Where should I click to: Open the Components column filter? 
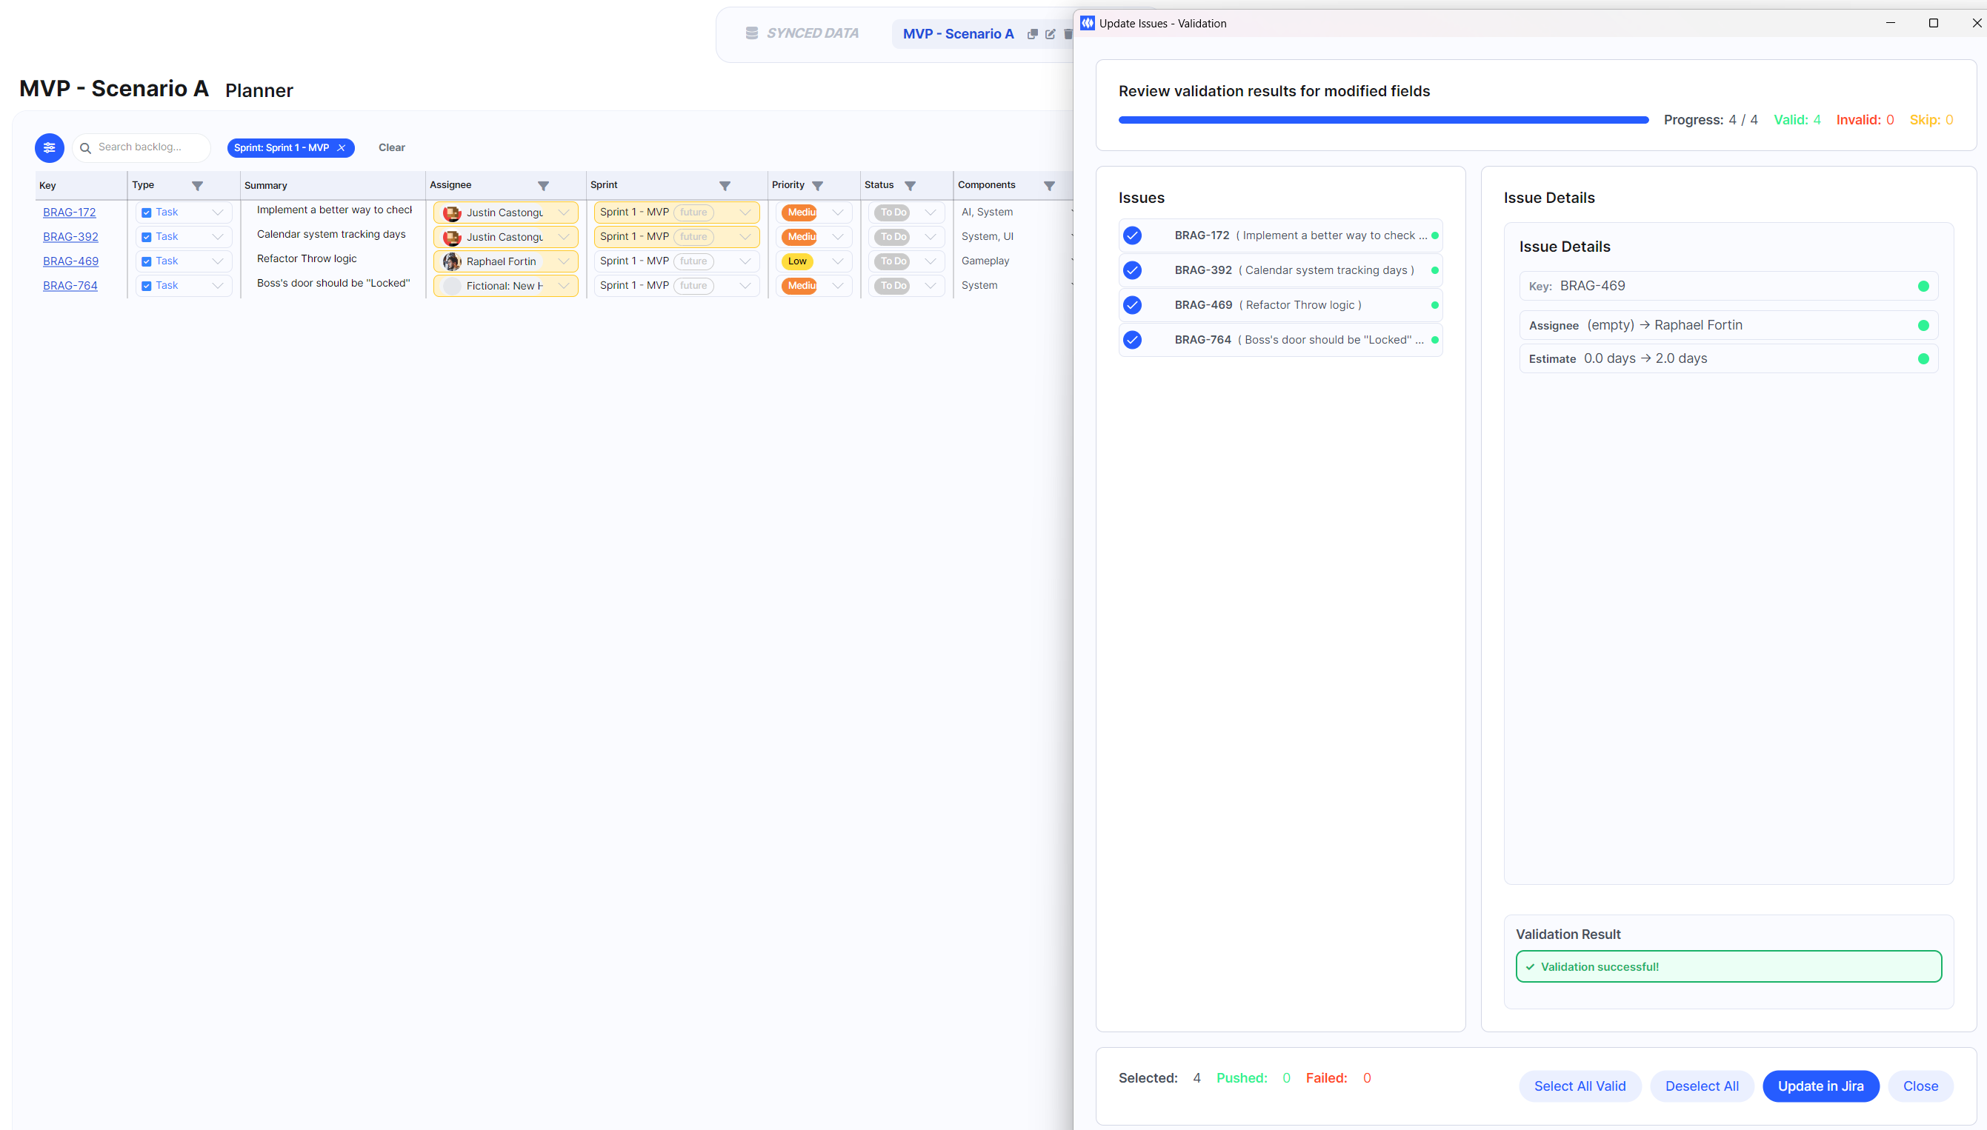point(1050,184)
